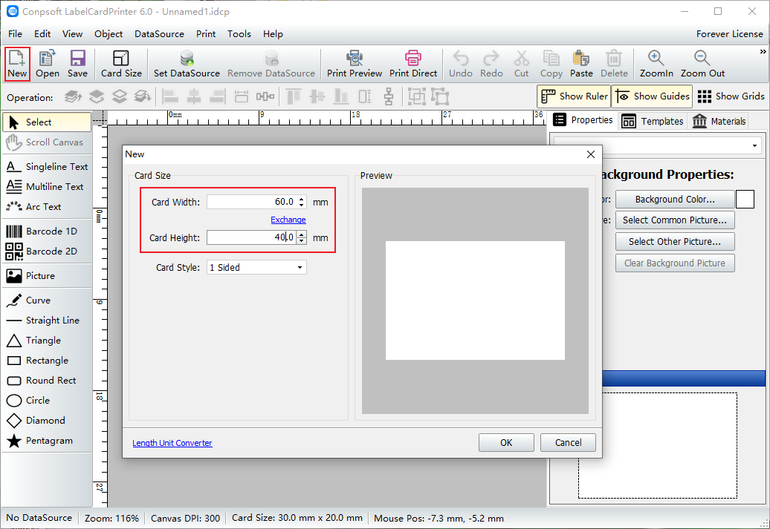
Task: Click the Canvas DPI: 300 status entry
Action: pyautogui.click(x=185, y=518)
